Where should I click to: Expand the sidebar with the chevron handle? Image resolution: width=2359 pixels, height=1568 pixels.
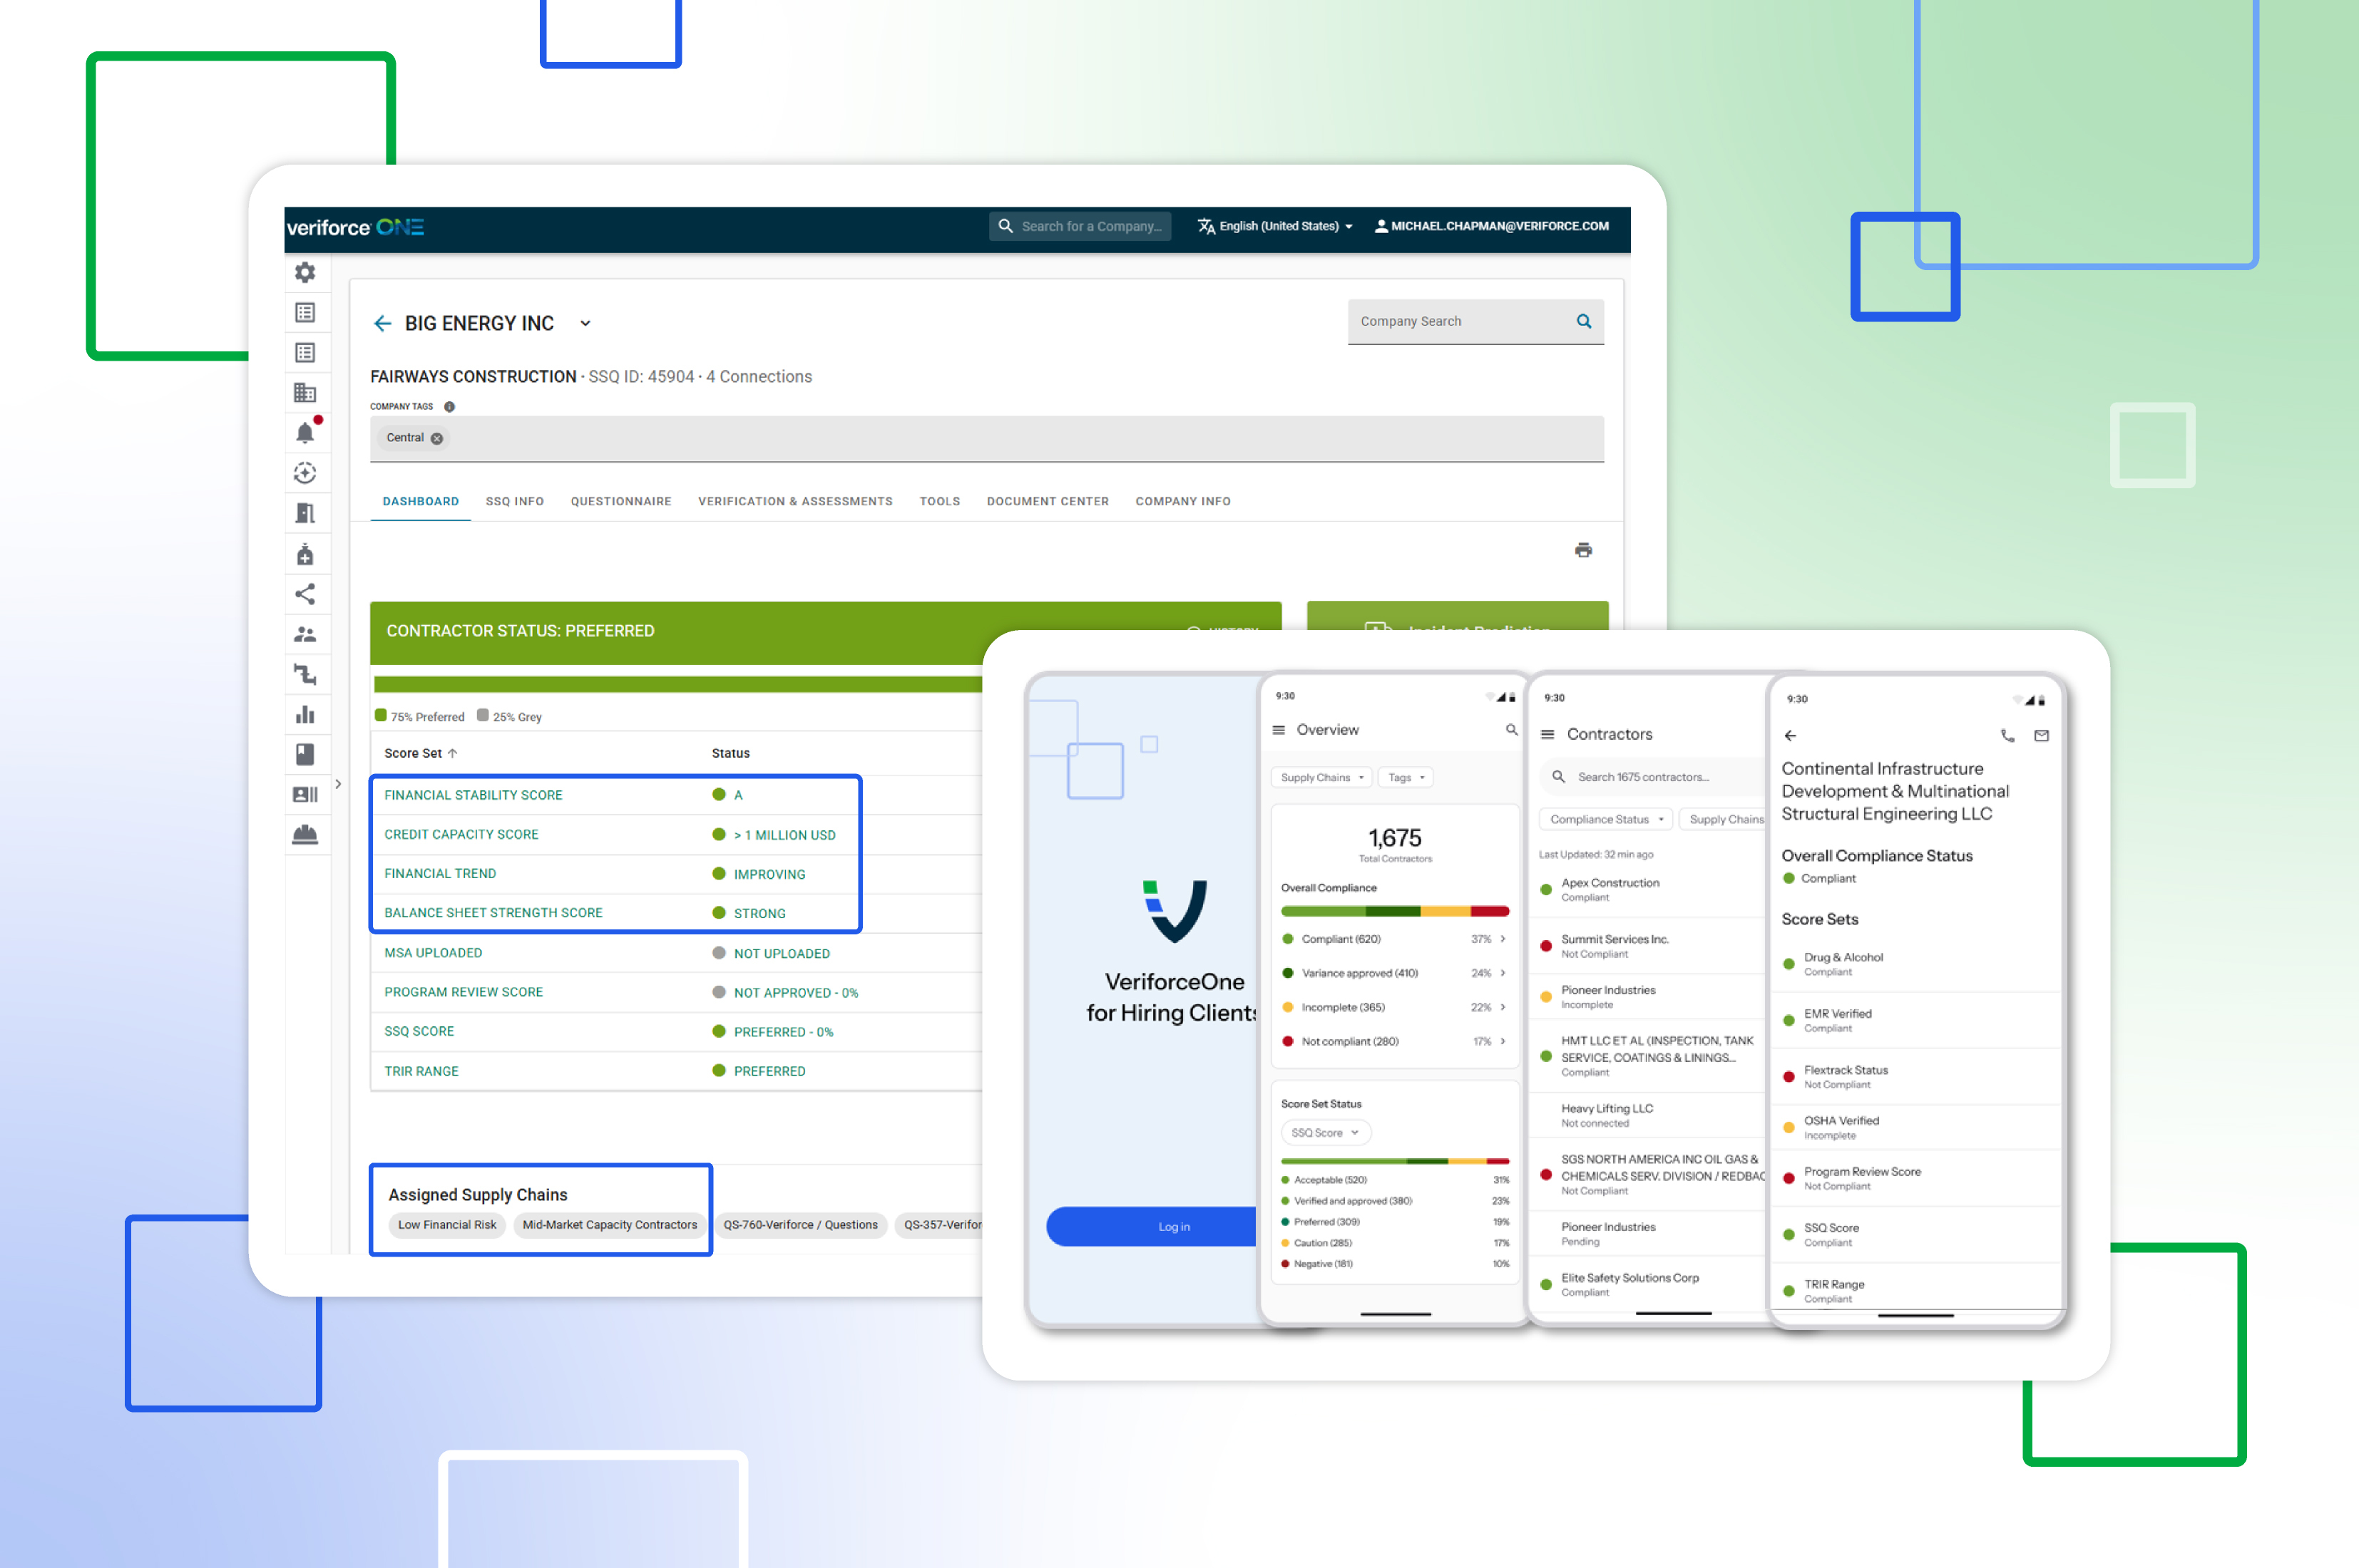(x=338, y=784)
